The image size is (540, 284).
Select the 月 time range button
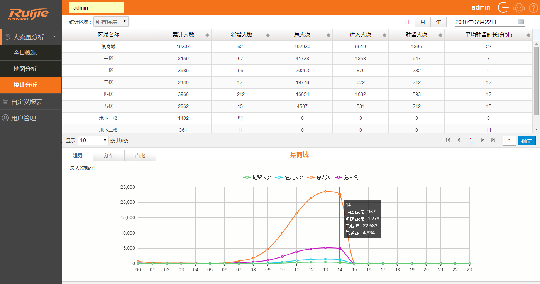(423, 22)
